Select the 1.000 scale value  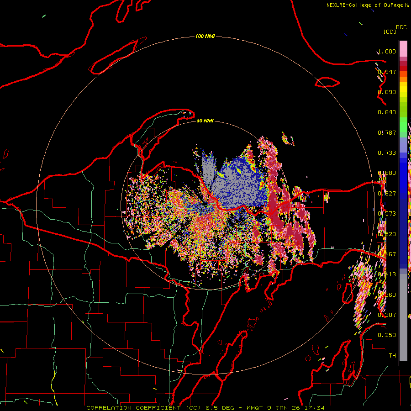(387, 51)
